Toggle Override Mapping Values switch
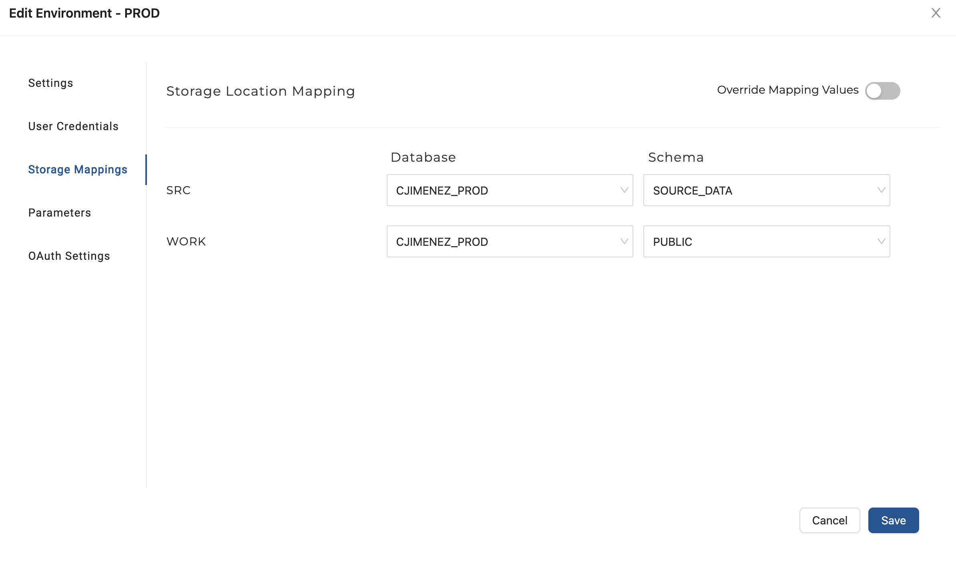Image resolution: width=956 pixels, height=562 pixels. 882,91
